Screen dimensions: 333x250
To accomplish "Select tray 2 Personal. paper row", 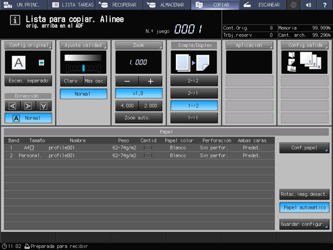I will 139,155.
